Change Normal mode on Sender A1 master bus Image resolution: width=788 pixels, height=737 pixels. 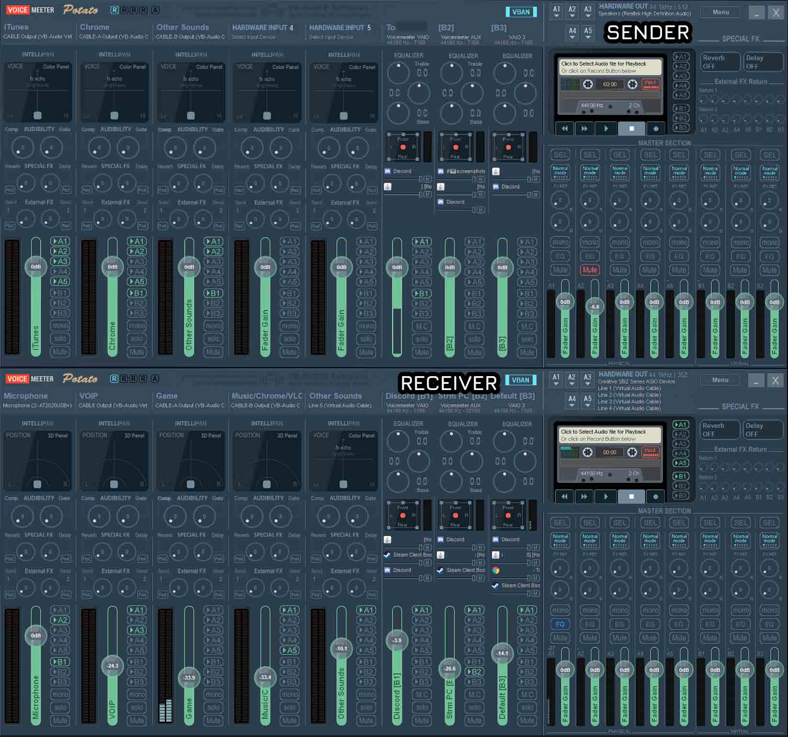click(x=560, y=173)
